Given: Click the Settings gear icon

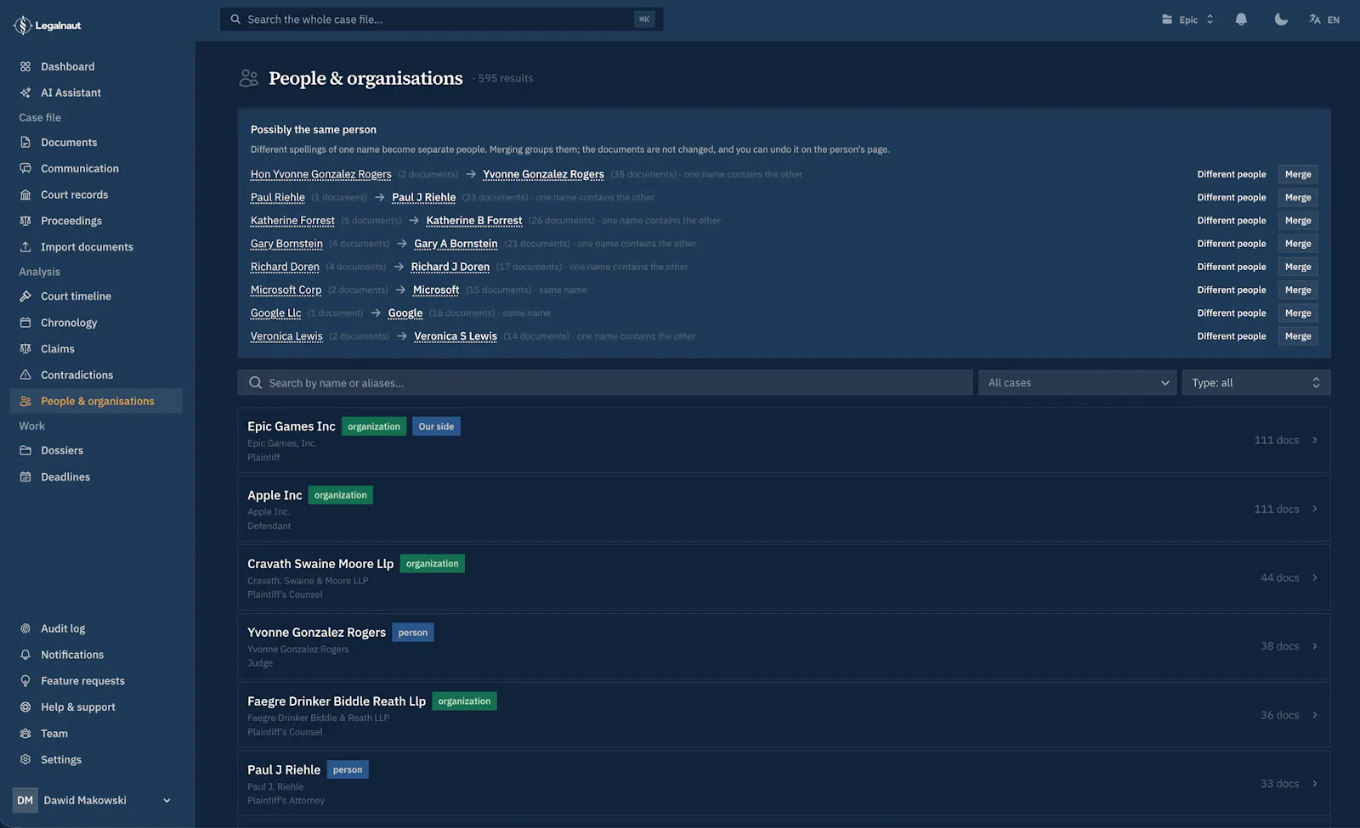Looking at the screenshot, I should coord(25,760).
